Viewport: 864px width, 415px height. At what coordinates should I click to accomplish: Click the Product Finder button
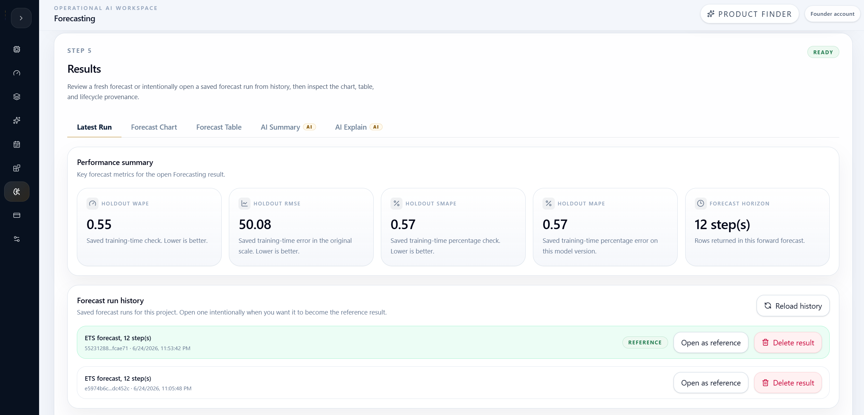[x=749, y=14]
